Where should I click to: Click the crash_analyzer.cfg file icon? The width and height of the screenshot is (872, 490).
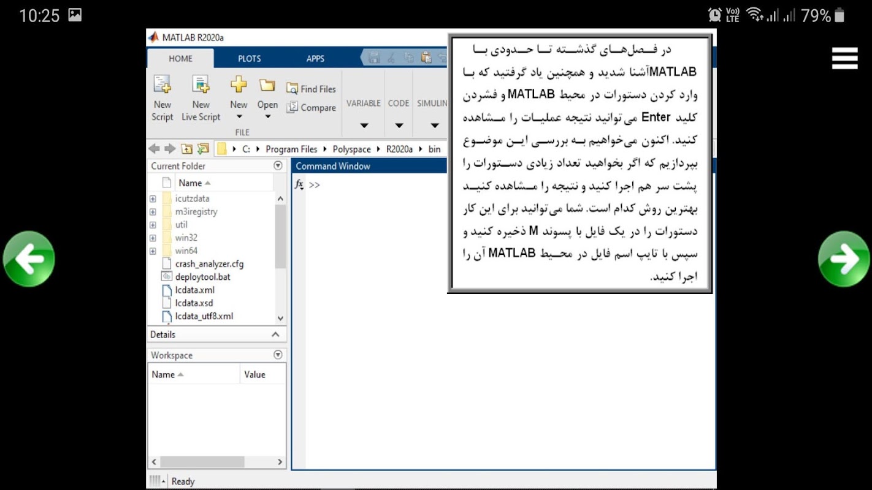[x=166, y=264]
